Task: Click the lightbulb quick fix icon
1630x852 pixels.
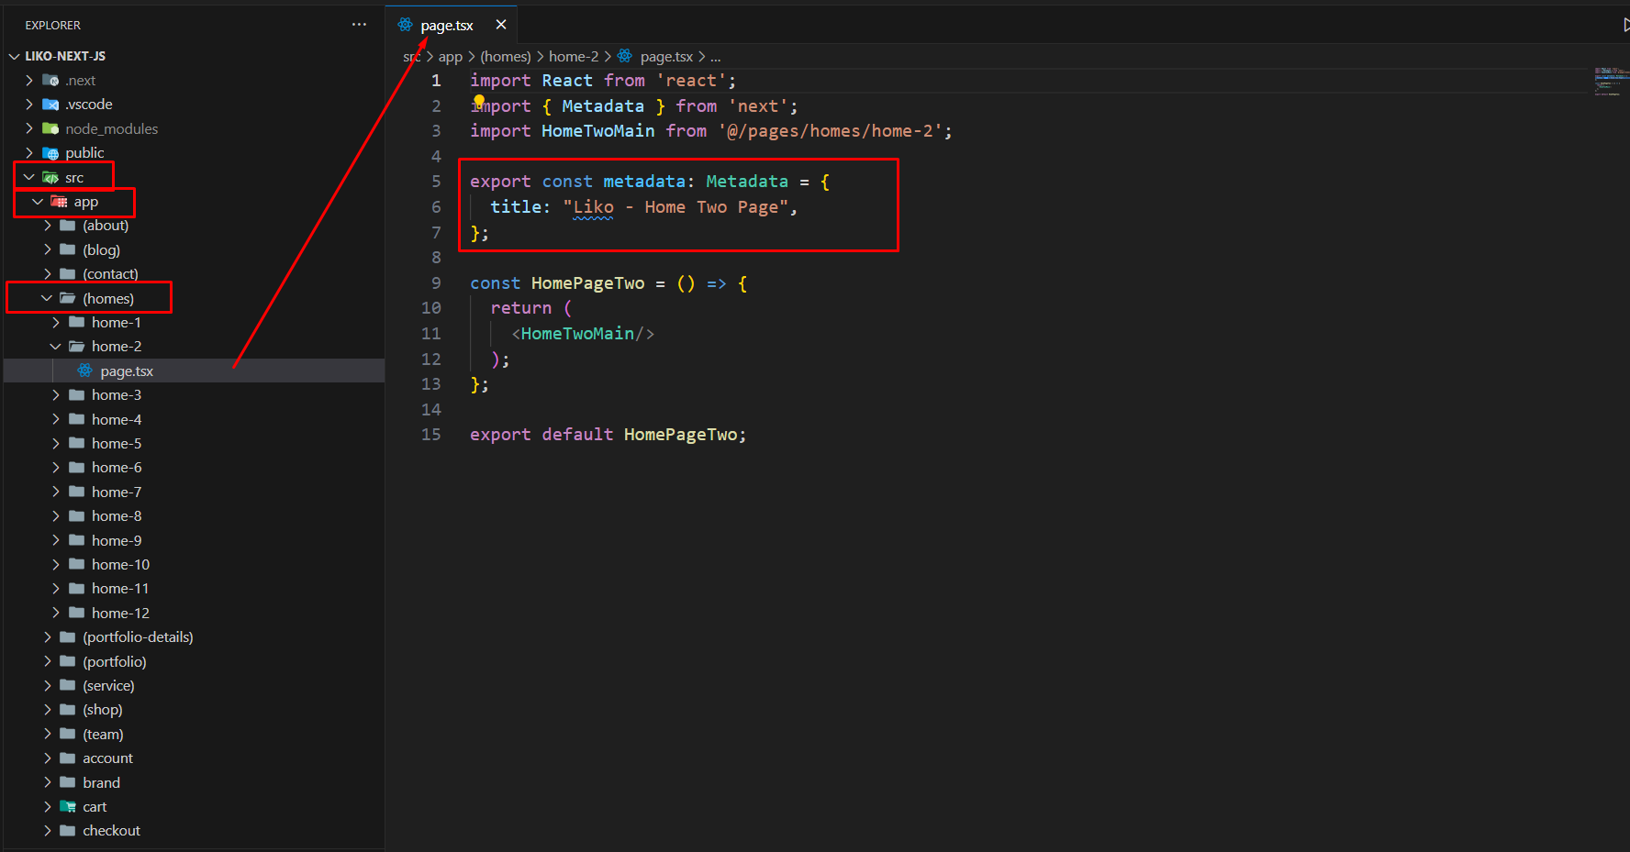Action: 479,102
